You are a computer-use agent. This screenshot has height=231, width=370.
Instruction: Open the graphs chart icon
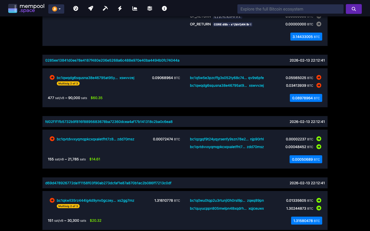(134, 8)
